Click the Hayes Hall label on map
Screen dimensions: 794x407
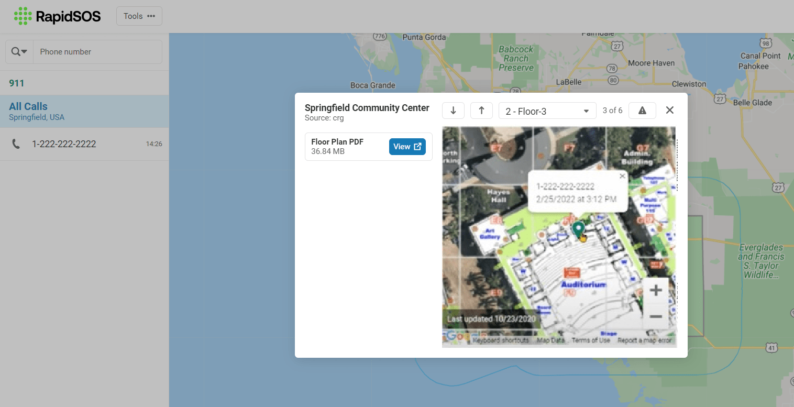click(x=498, y=196)
